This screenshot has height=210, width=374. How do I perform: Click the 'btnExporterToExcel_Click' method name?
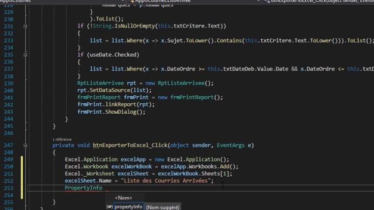[x=130, y=145]
